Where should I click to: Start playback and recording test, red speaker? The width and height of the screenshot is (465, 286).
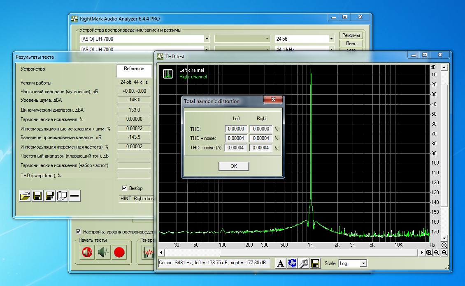point(87,252)
